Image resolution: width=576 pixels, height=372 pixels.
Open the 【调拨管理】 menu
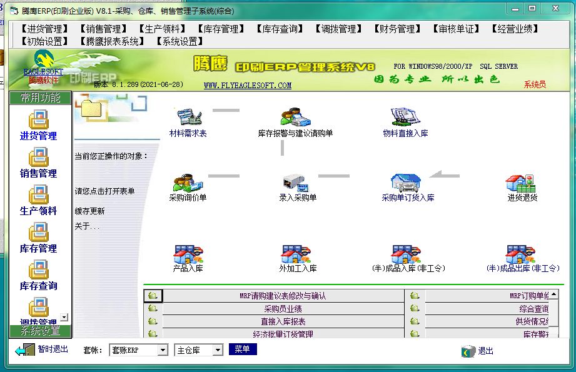(339, 29)
